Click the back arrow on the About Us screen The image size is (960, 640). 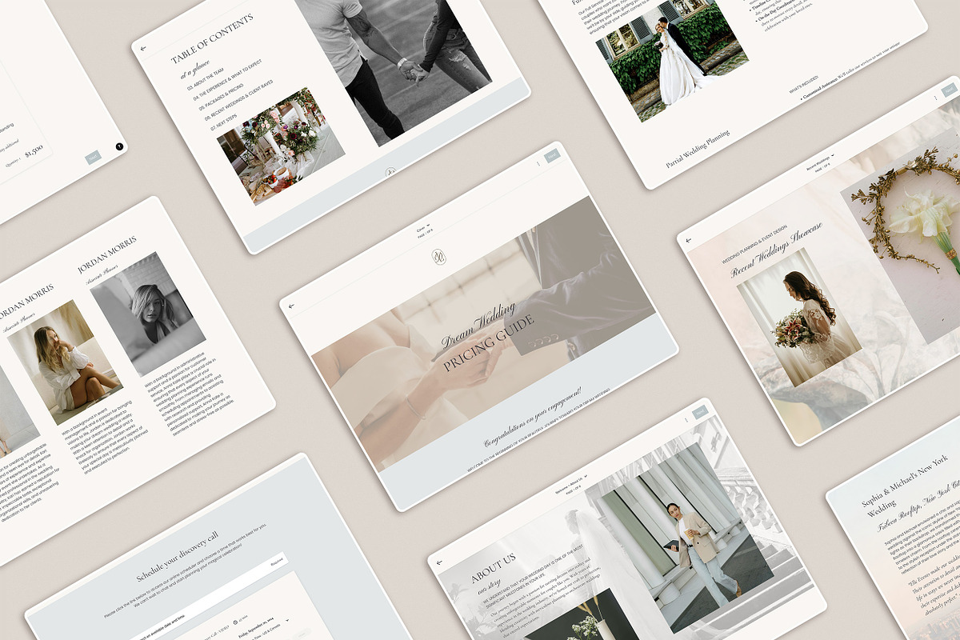(x=438, y=562)
